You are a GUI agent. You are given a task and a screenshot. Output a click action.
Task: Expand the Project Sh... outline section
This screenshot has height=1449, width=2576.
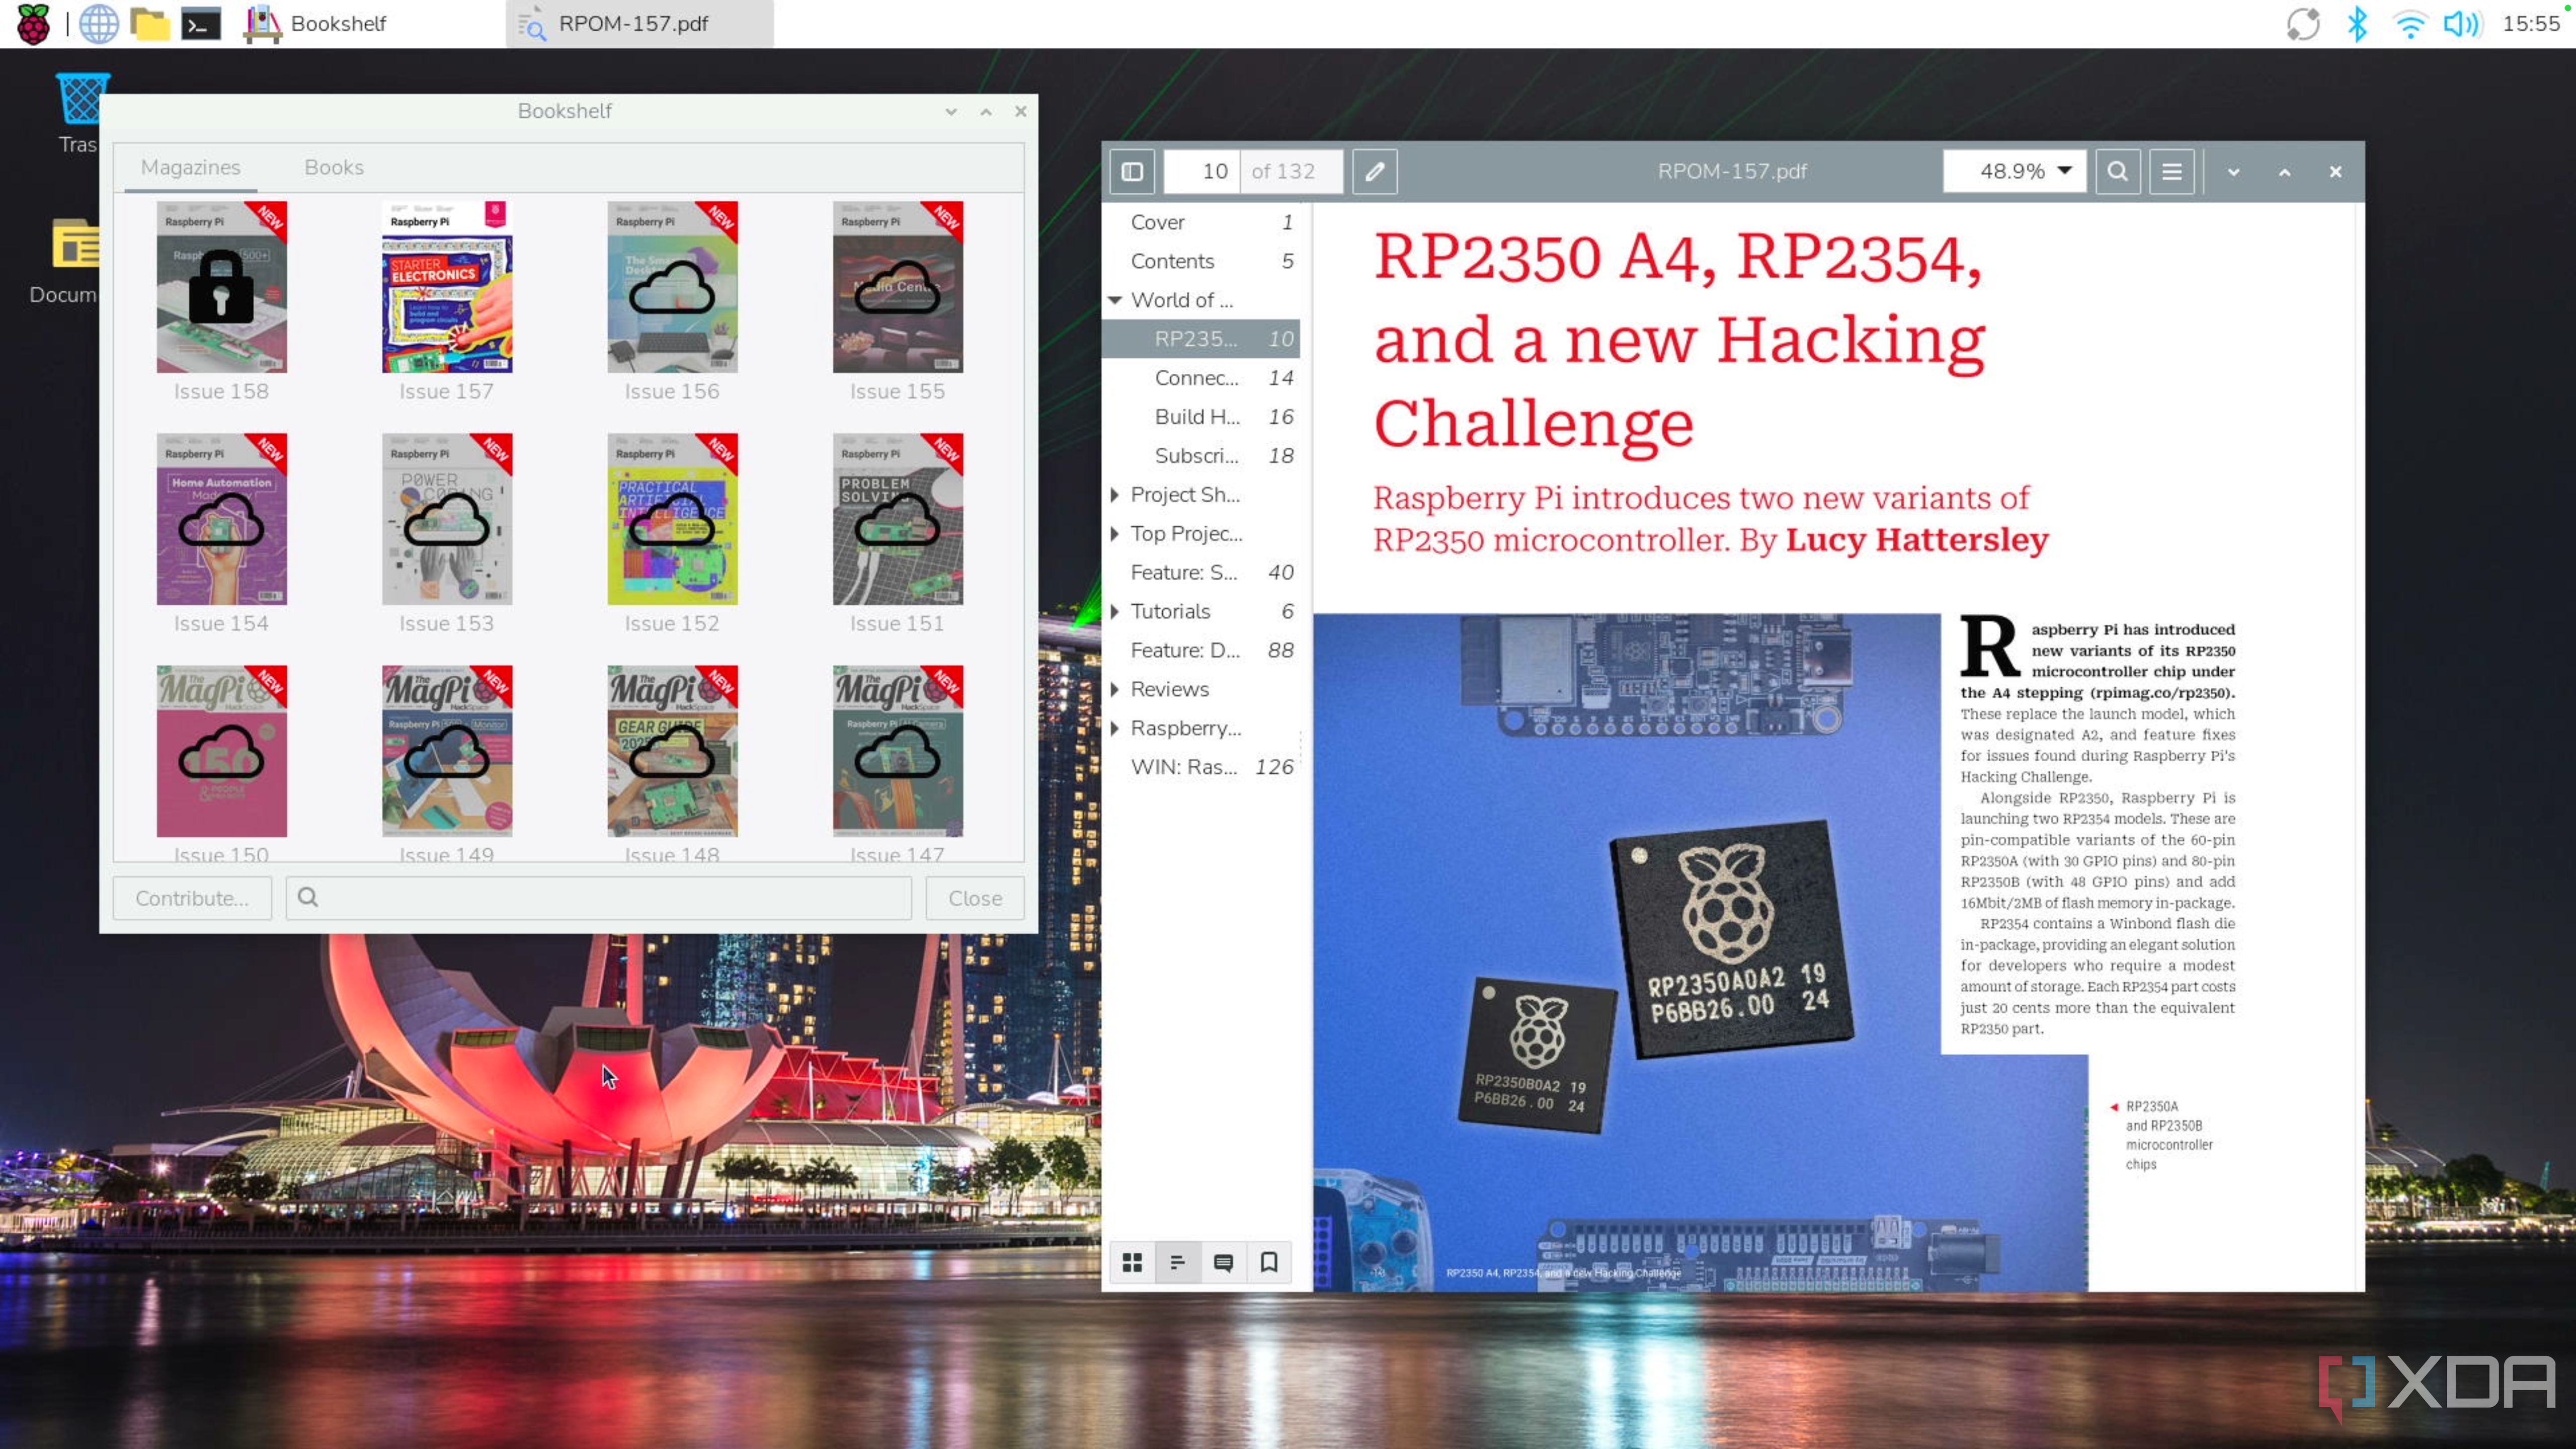click(1115, 494)
